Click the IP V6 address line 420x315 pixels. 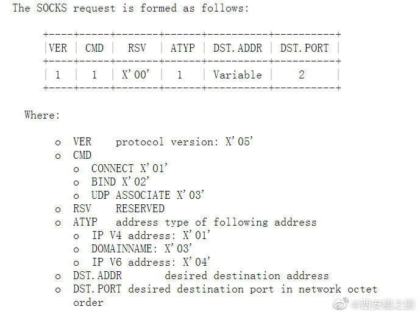click(x=151, y=262)
